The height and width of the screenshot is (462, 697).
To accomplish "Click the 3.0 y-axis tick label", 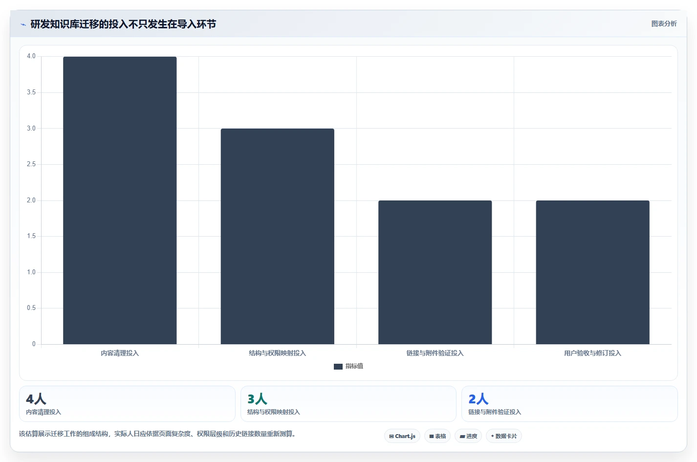I will 31,129.
